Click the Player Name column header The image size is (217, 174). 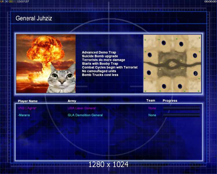point(28,101)
